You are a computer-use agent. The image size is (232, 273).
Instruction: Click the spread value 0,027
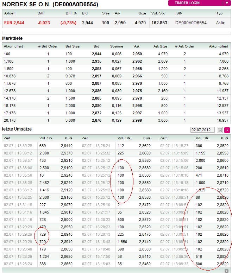pyautogui.click(x=117, y=61)
